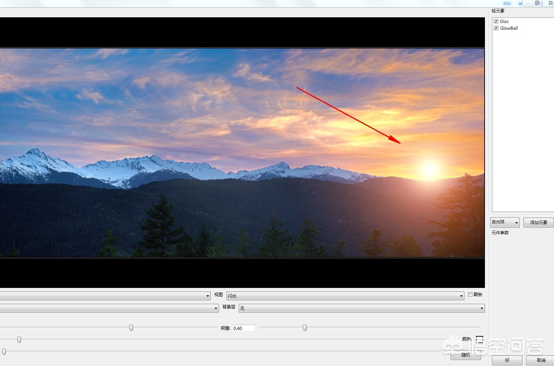Click the slider handle on the 颜色 row
The image size is (554, 366).
tap(19, 340)
